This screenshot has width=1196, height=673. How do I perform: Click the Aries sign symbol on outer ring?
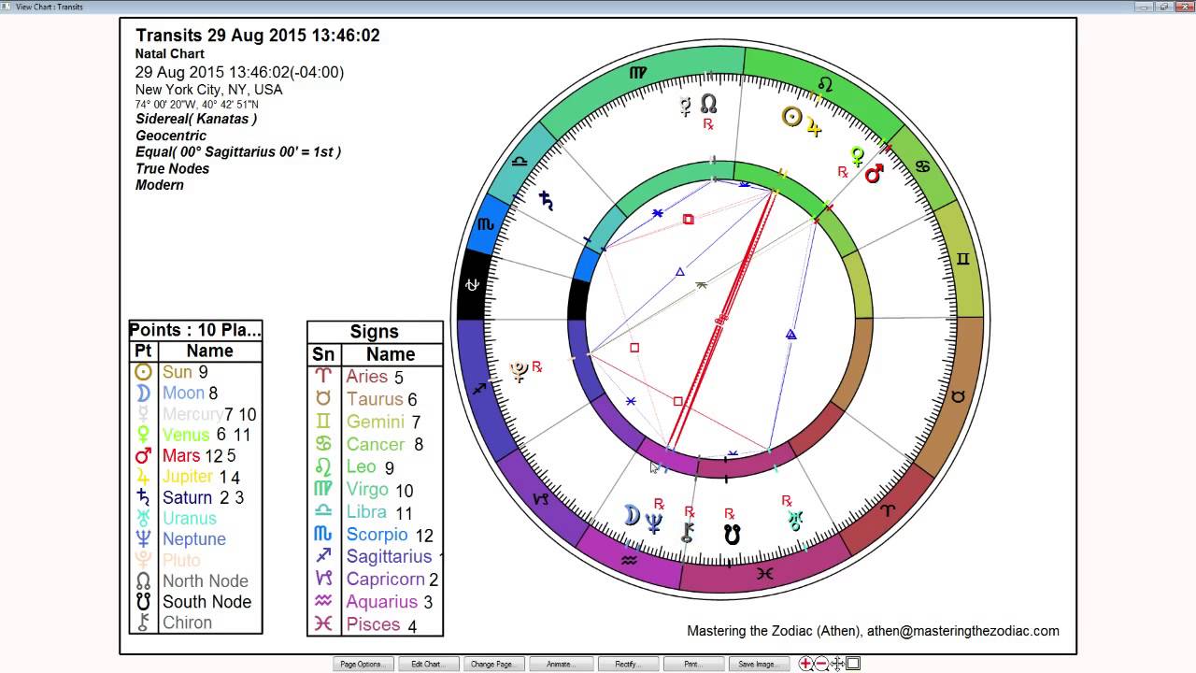[889, 510]
